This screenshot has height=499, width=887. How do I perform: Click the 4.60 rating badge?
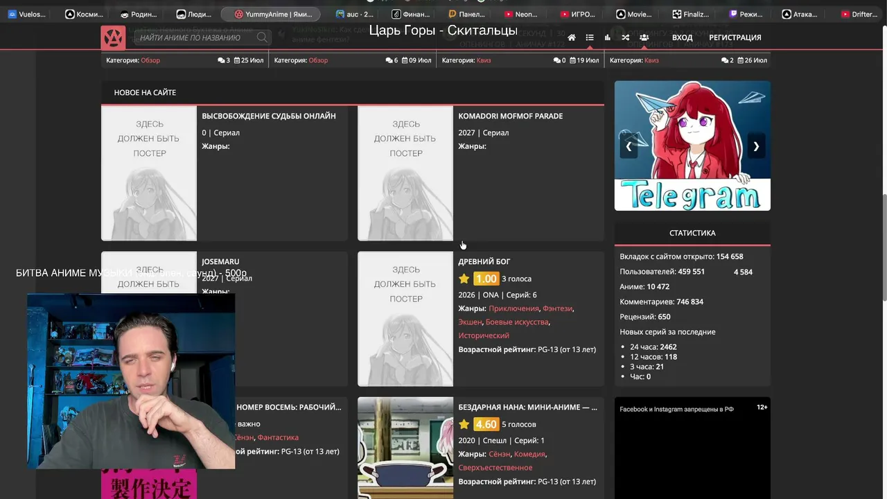(486, 424)
